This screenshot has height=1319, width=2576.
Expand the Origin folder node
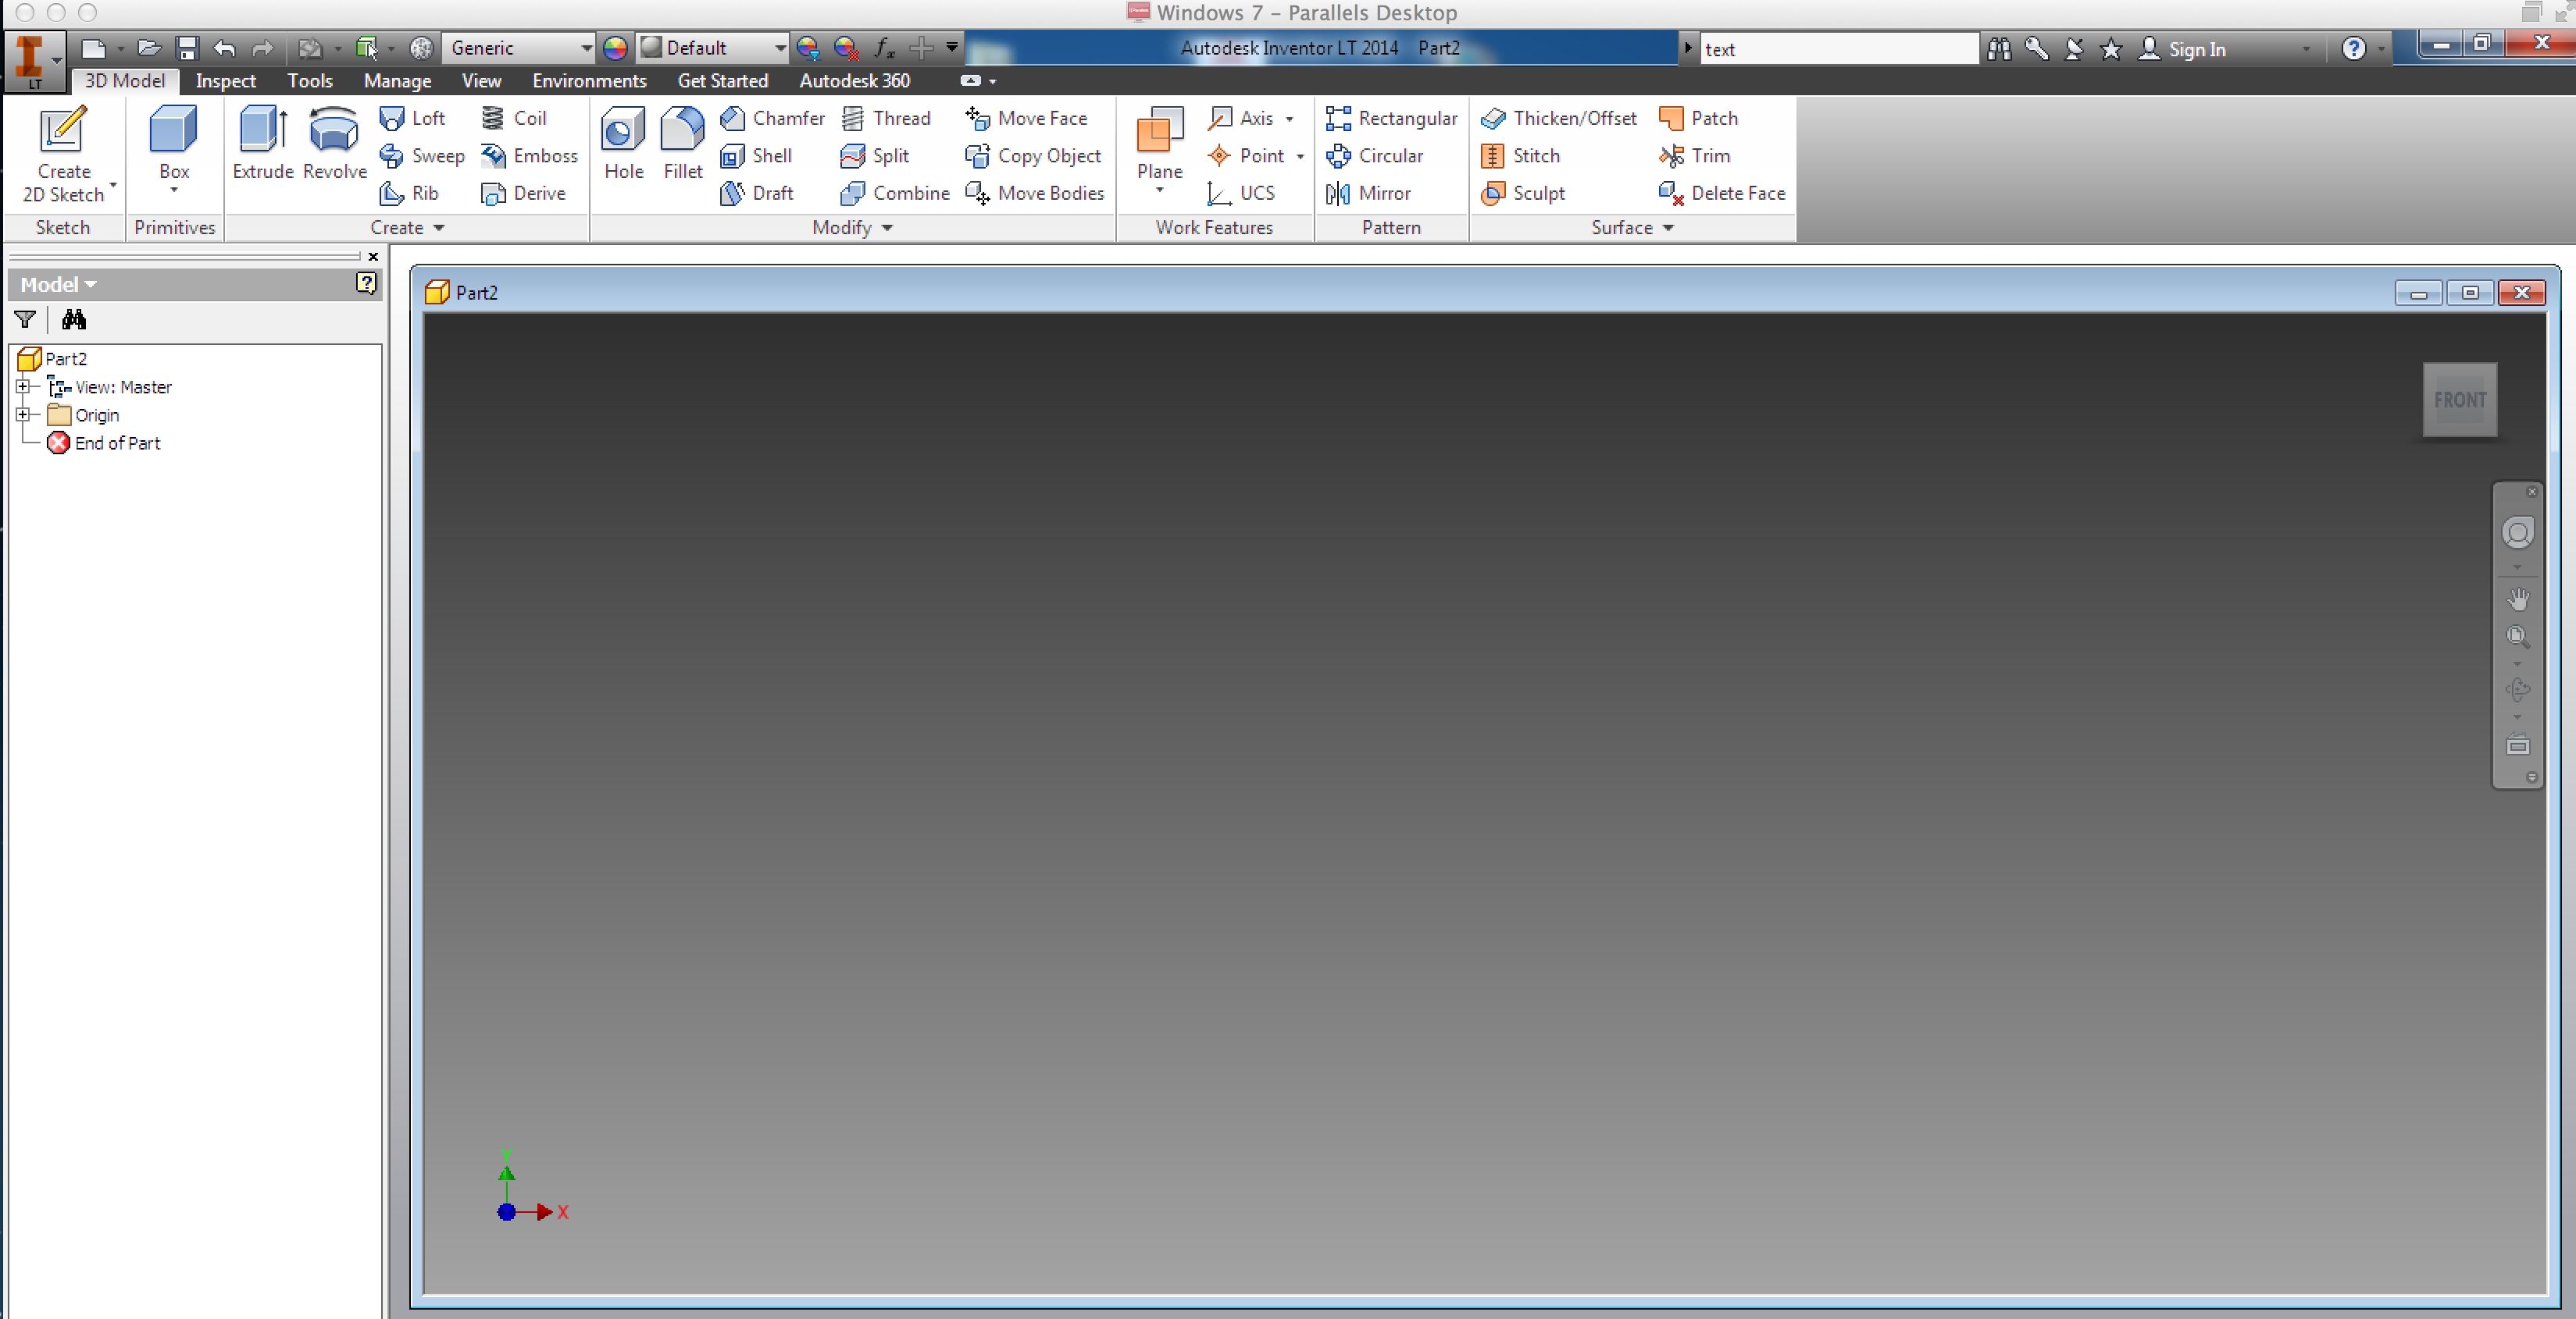tap(23, 414)
